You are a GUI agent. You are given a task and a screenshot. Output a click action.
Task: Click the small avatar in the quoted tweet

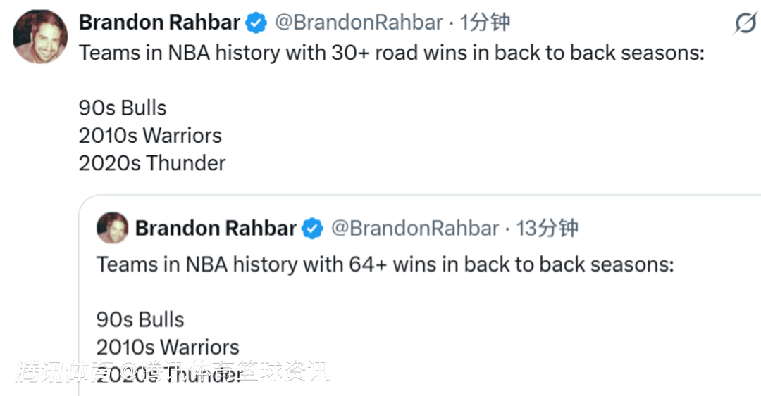point(113,228)
